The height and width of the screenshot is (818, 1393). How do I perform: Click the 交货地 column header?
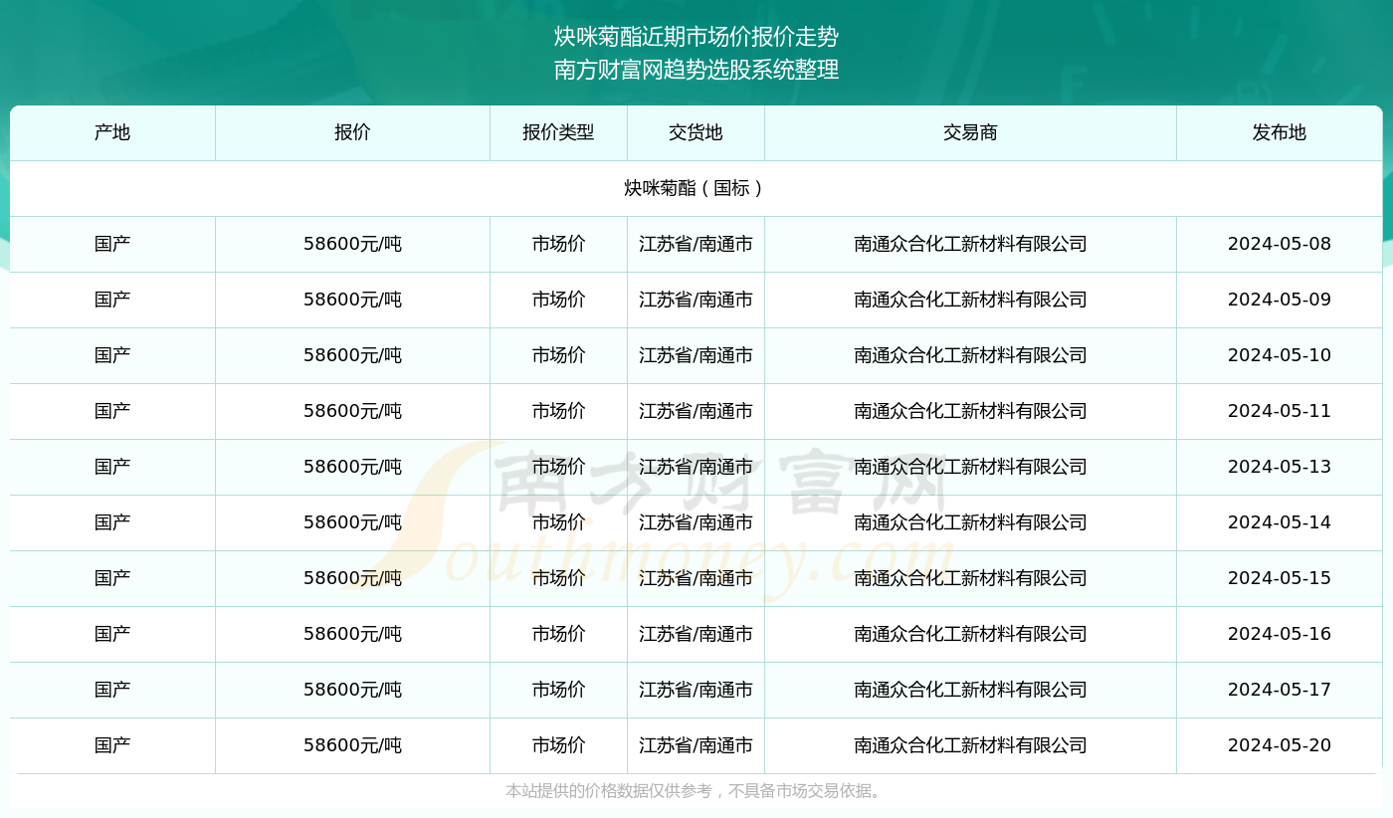696,132
